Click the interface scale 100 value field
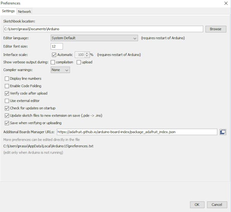 [x=80, y=55]
